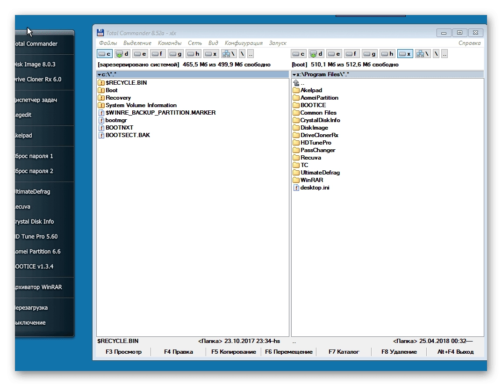Click Alt+F4 Выход button
The height and width of the screenshot is (386, 502).
pos(455,352)
